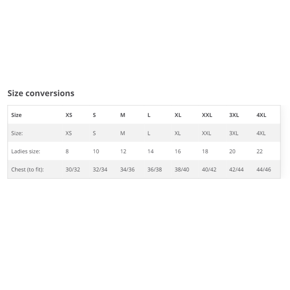Click ladies size 22 cell
290x290 pixels.
[x=259, y=151]
